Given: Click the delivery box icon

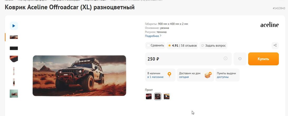Looking at the screenshot, I should click(x=208, y=75).
